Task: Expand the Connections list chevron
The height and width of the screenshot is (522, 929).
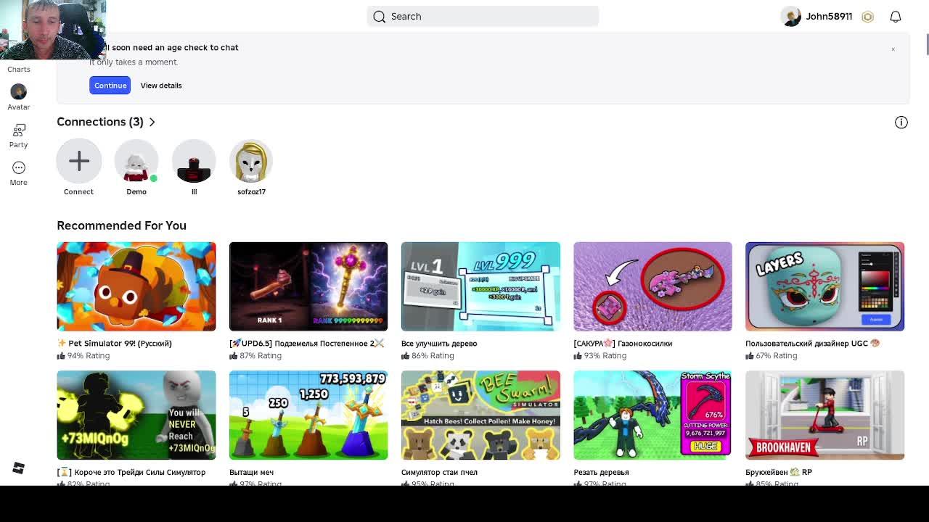Action: [152, 122]
